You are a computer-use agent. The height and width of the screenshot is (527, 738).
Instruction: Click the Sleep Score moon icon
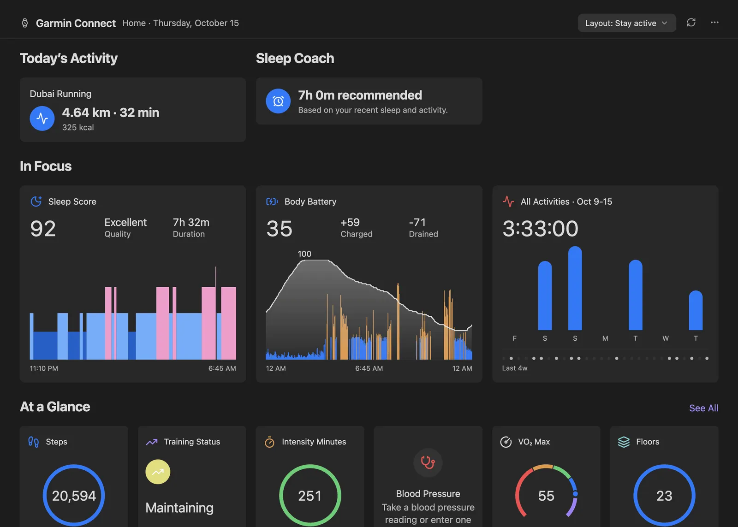coord(36,201)
